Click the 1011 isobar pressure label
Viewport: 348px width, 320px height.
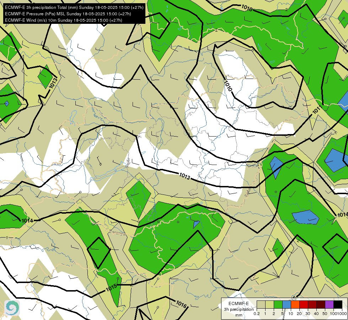317,110
